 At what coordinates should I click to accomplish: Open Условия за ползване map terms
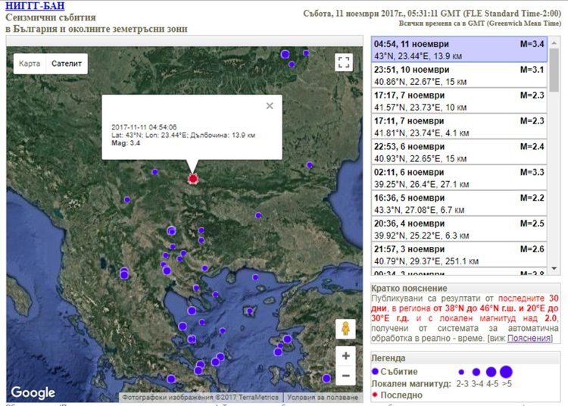click(323, 397)
